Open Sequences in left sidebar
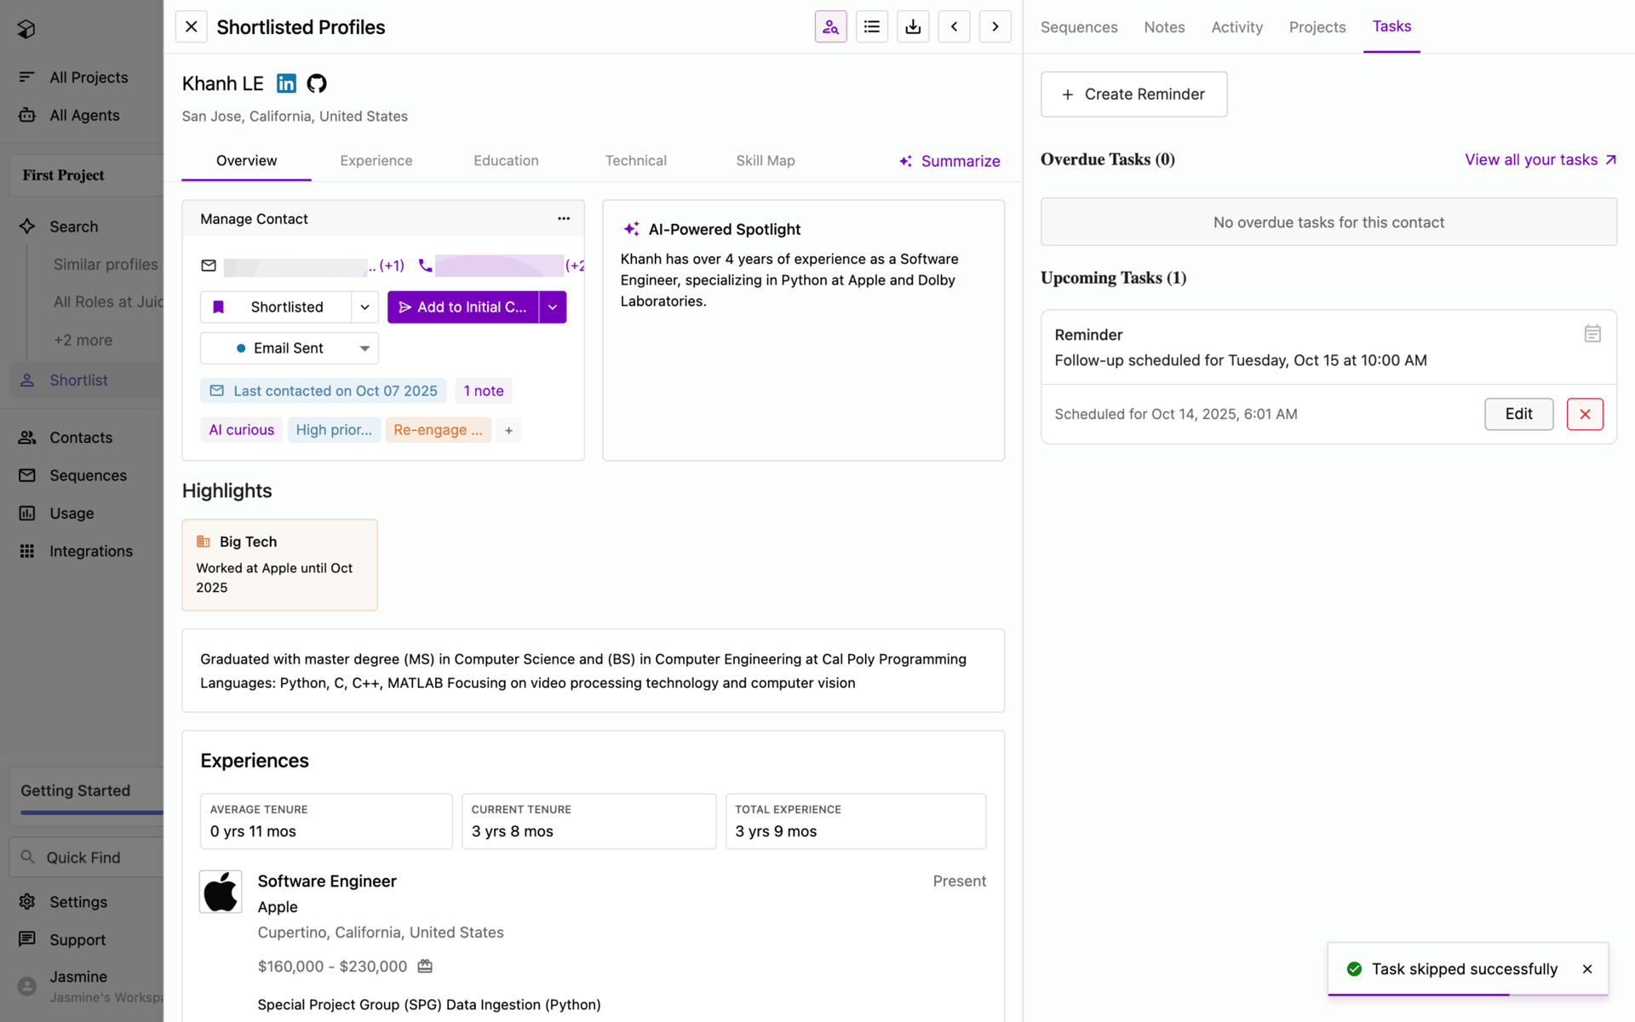The image size is (1635, 1022). pos(88,475)
